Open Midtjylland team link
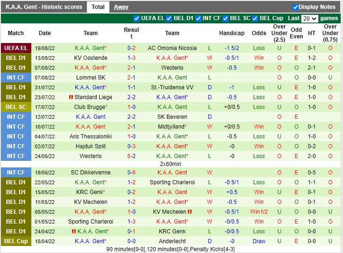 (x=171, y=126)
